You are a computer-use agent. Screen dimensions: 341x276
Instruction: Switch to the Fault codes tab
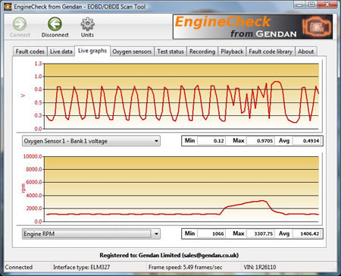pyautogui.click(x=30, y=52)
